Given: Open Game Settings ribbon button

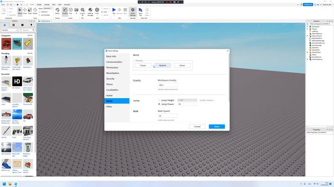Looking at the screenshot, I should point(133,11).
